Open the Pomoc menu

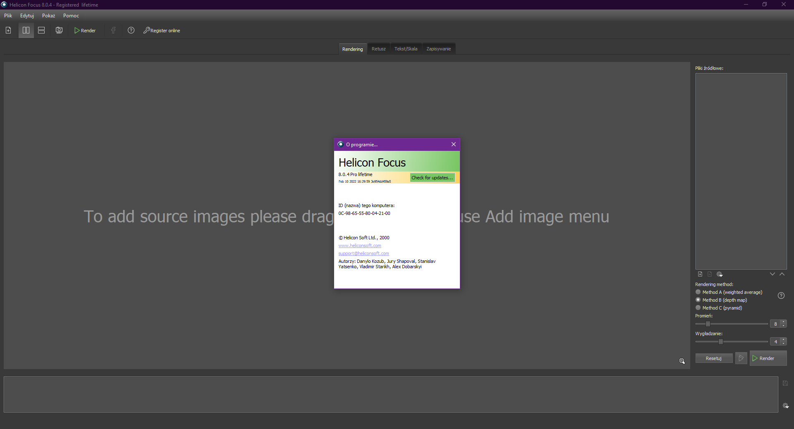pyautogui.click(x=71, y=16)
